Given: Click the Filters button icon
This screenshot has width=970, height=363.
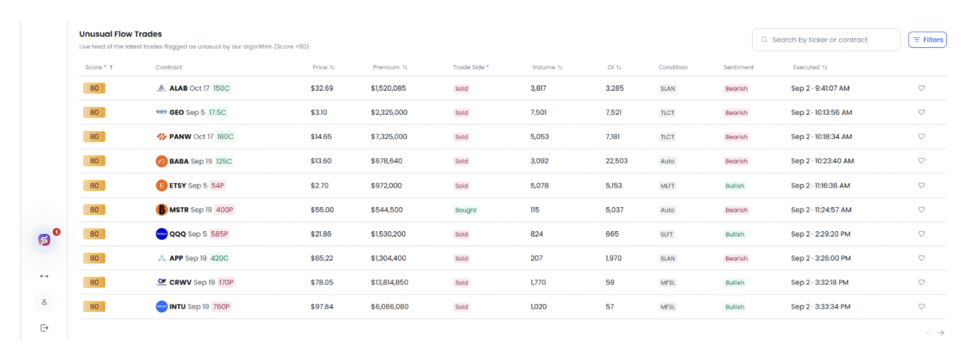Looking at the screenshot, I should click(916, 40).
